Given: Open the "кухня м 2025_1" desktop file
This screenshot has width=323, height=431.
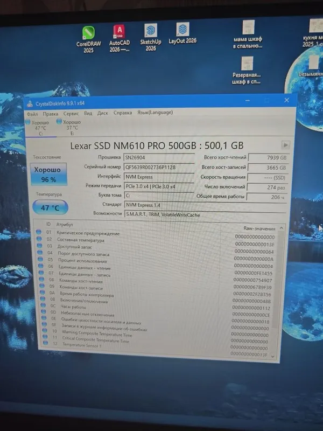Looking at the screenshot, I should tap(314, 33).
